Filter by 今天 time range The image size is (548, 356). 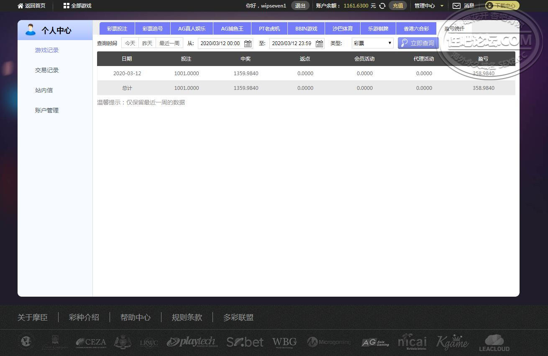[x=130, y=43]
